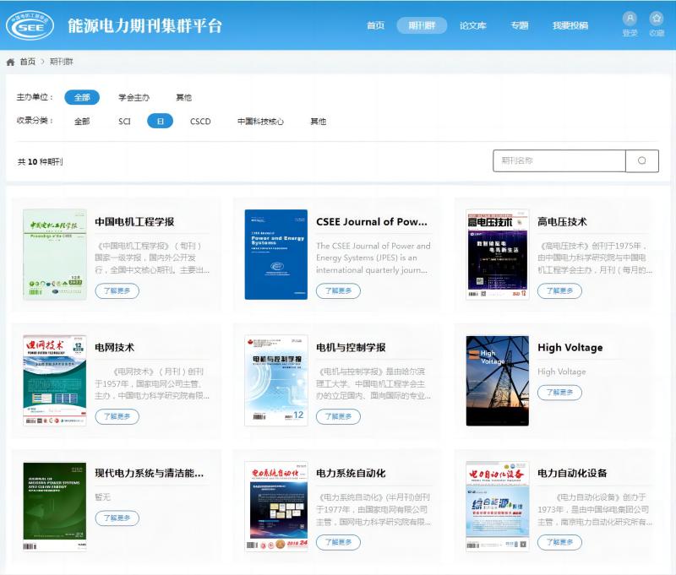Image resolution: width=676 pixels, height=575 pixels.
Task: Click the login user icon
Action: pos(630,19)
